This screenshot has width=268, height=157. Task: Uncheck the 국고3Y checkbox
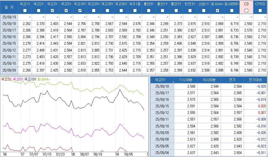pos(52,10)
